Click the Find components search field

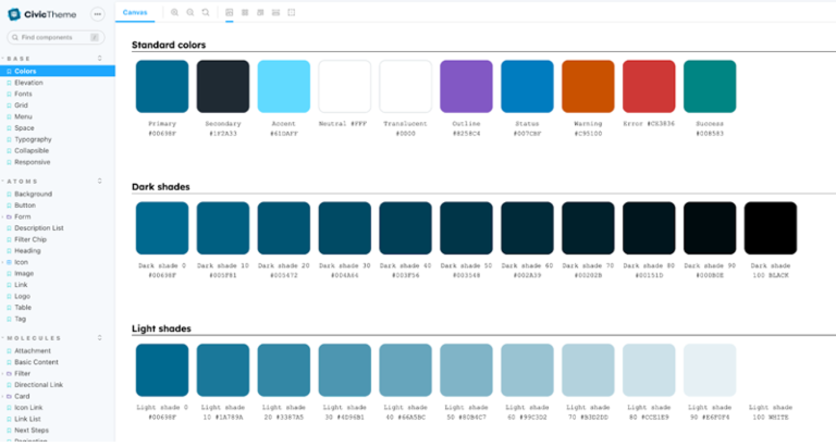tap(55, 37)
